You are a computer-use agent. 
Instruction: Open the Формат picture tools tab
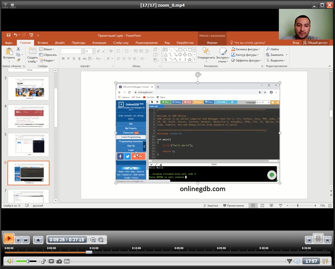click(212, 42)
